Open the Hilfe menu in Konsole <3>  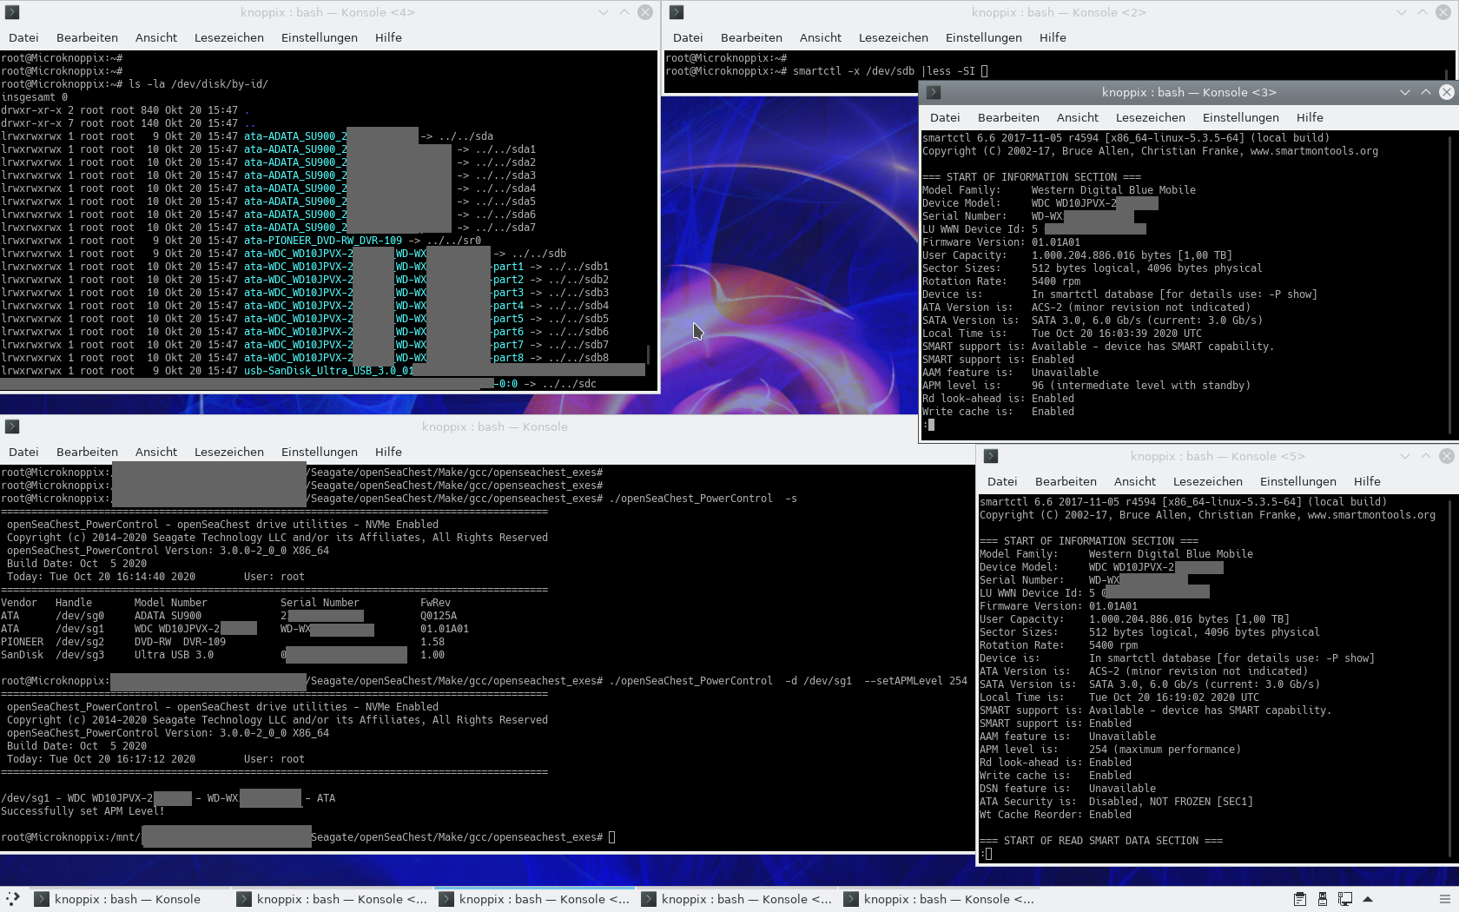pyautogui.click(x=1309, y=117)
